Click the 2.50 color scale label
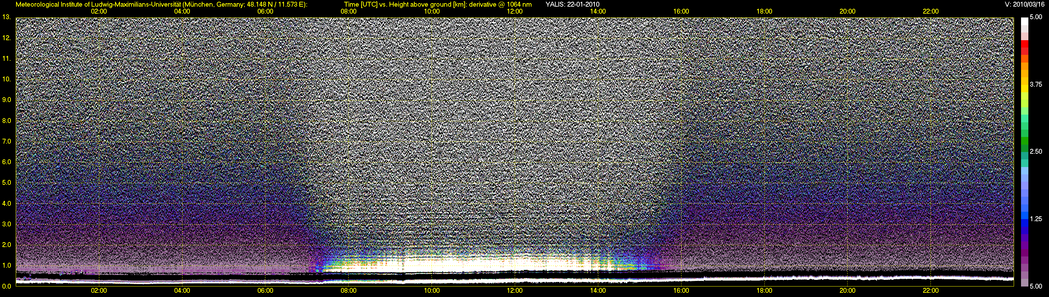This screenshot has width=1049, height=297. 1036,151
